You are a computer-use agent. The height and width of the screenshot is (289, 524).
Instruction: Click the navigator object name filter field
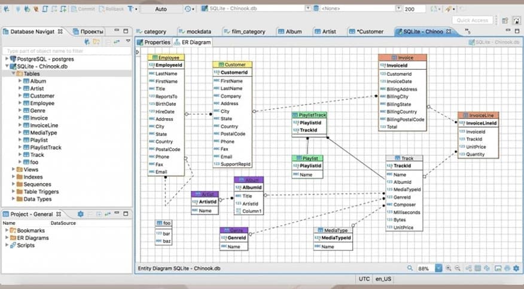(x=66, y=51)
